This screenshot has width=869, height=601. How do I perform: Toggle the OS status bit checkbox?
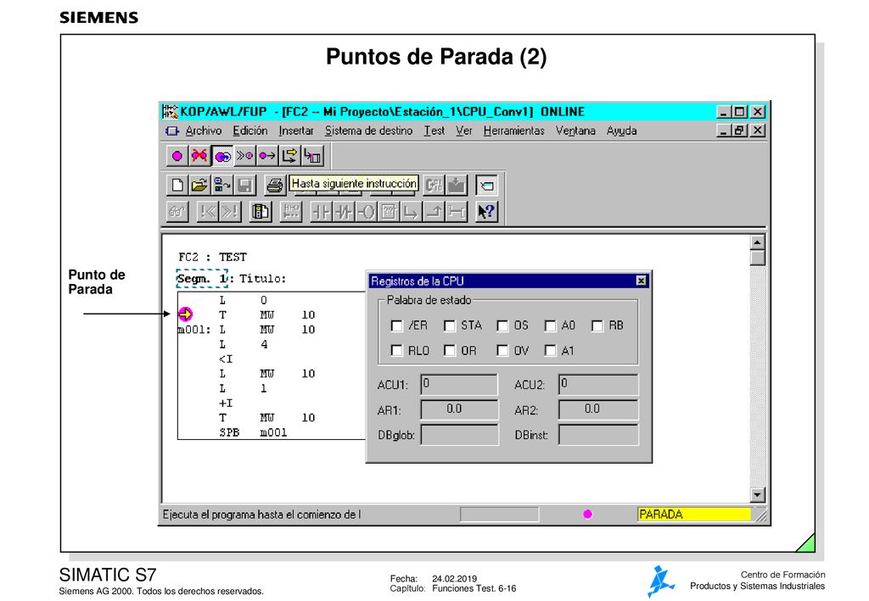pyautogui.click(x=502, y=326)
